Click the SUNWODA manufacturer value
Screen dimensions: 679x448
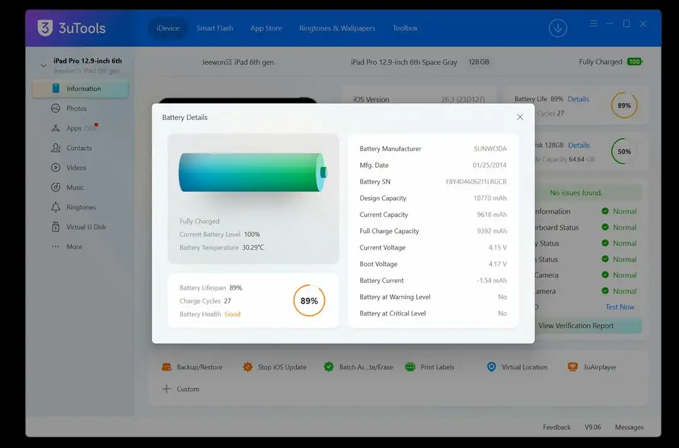pos(490,148)
